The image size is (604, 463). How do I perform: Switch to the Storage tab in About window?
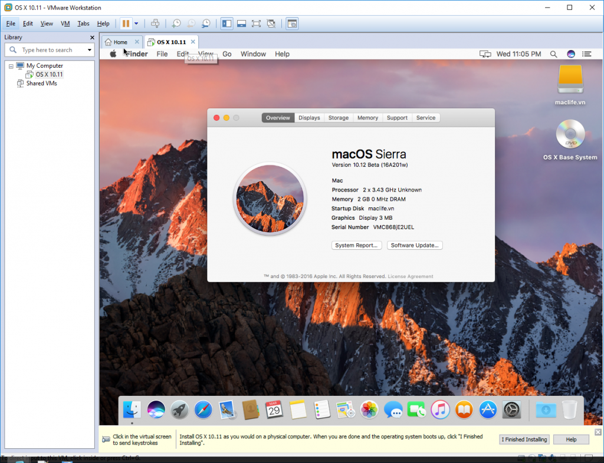tap(338, 117)
